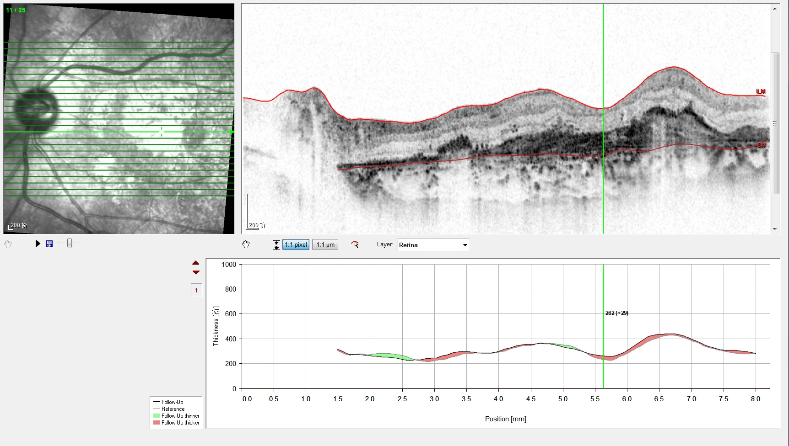Image resolution: width=789 pixels, height=446 pixels.
Task: Click the Thickness axis label
Action: [216, 326]
